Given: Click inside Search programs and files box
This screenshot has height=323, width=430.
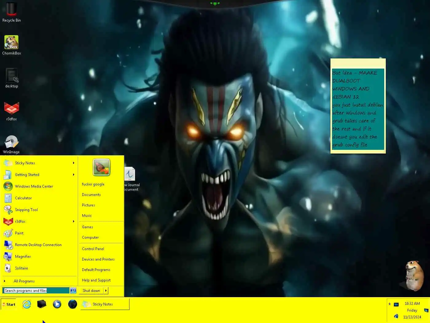Looking at the screenshot, I should pyautogui.click(x=36, y=290).
